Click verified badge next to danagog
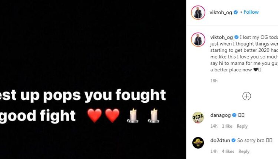The image size is (278, 159). coord(234,115)
